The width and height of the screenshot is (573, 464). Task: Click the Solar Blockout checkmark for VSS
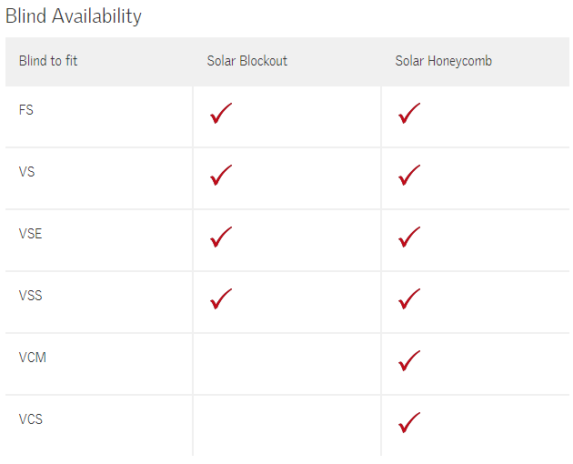tap(221, 298)
